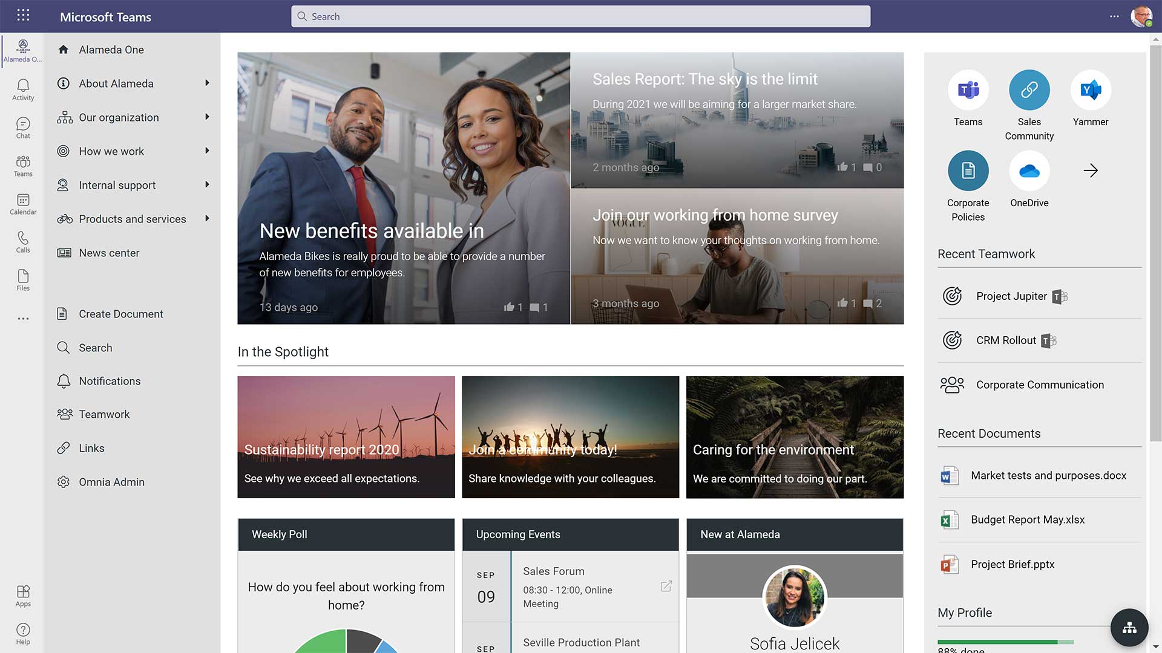Expand the Our organization menu
Image resolution: width=1162 pixels, height=653 pixels.
[x=207, y=117]
